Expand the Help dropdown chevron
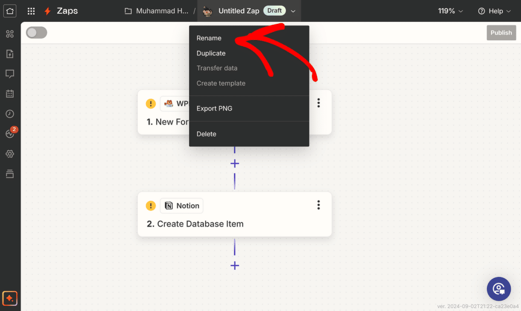521x311 pixels. [x=508, y=11]
